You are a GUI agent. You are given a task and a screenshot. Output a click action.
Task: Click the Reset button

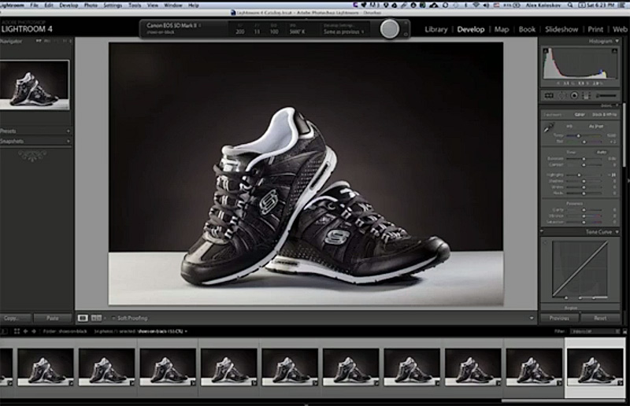click(600, 318)
